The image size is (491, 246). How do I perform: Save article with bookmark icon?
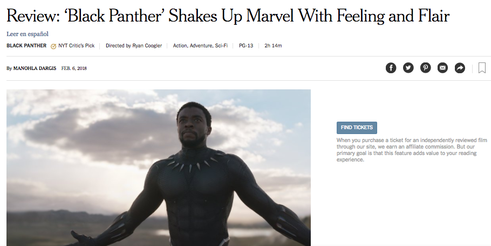click(x=482, y=68)
